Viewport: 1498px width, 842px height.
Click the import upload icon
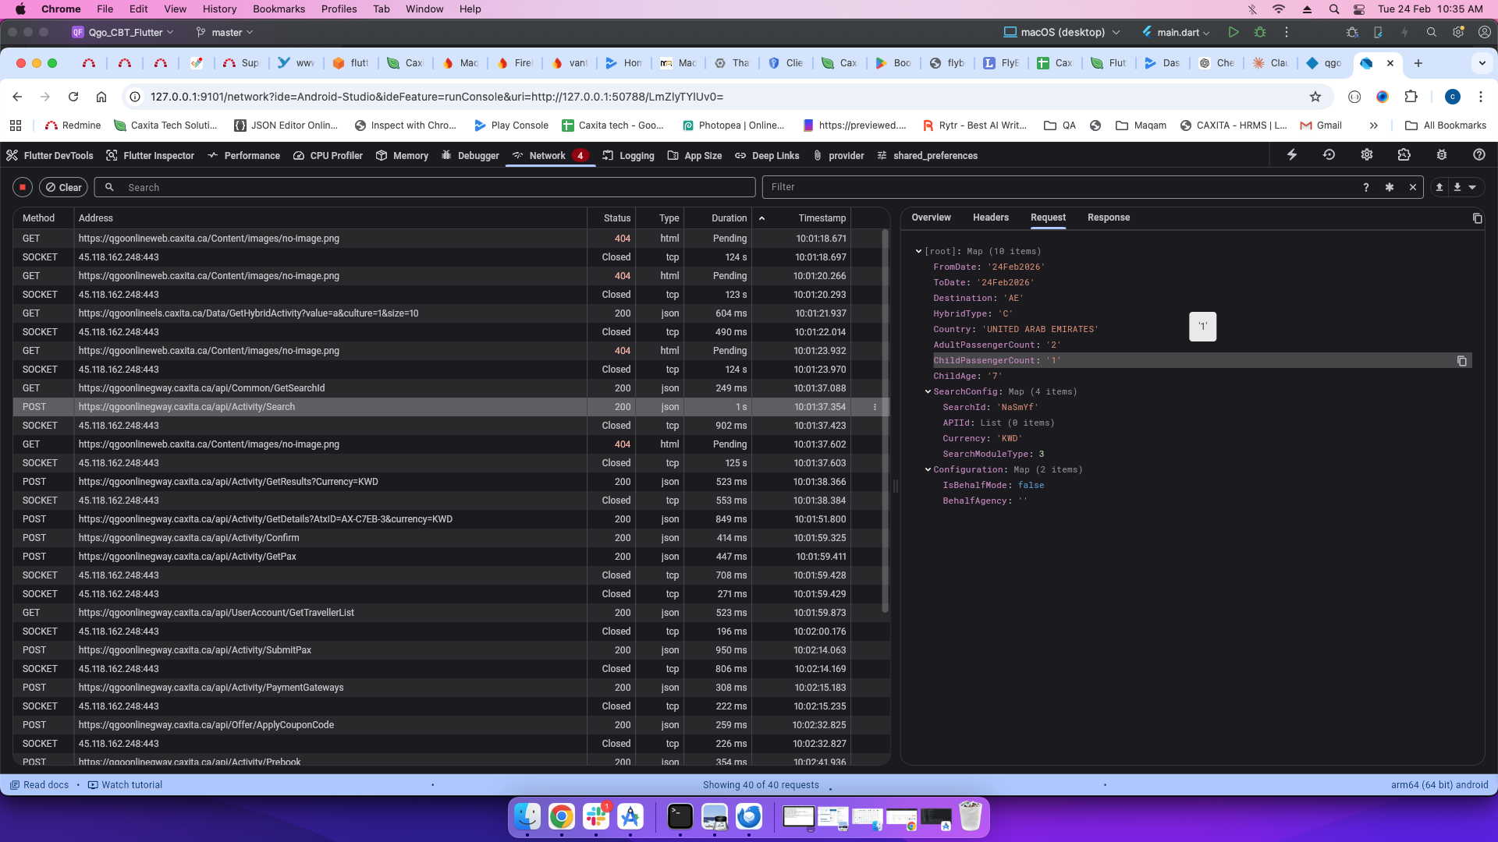click(x=1439, y=187)
